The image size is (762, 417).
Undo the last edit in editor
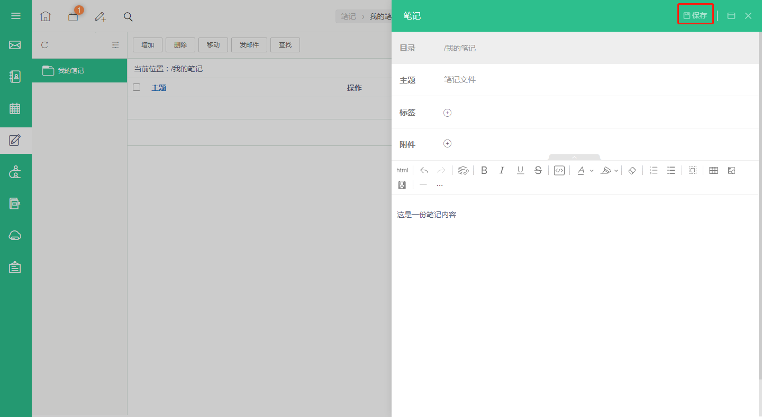tap(424, 170)
